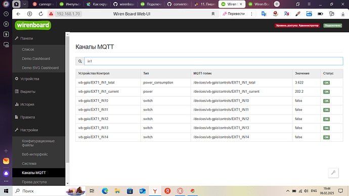Switch to the wirenboard GitHub tab

pos(124,4)
